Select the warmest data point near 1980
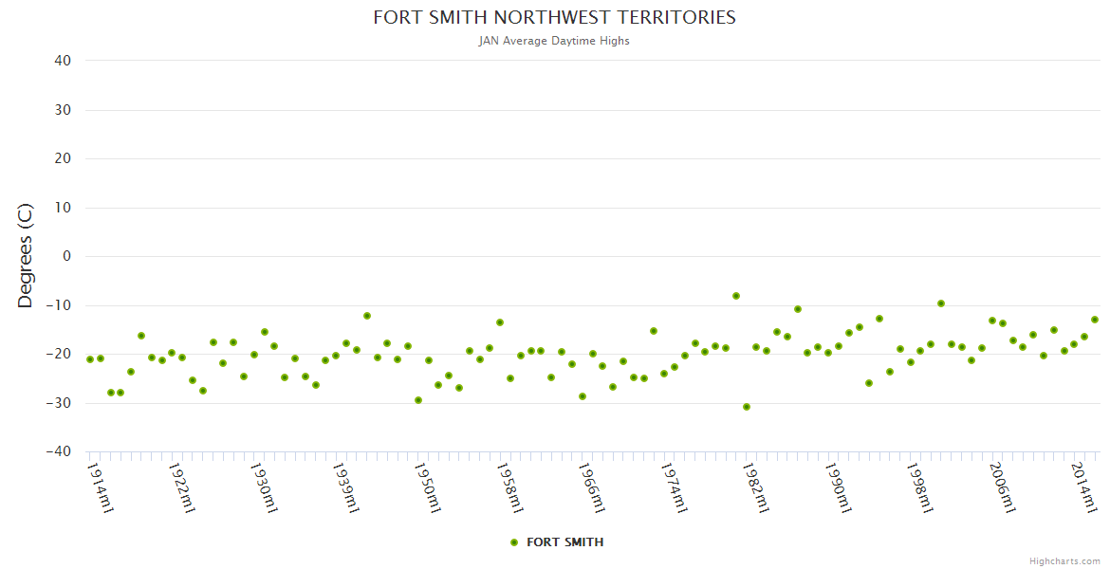 tap(736, 296)
